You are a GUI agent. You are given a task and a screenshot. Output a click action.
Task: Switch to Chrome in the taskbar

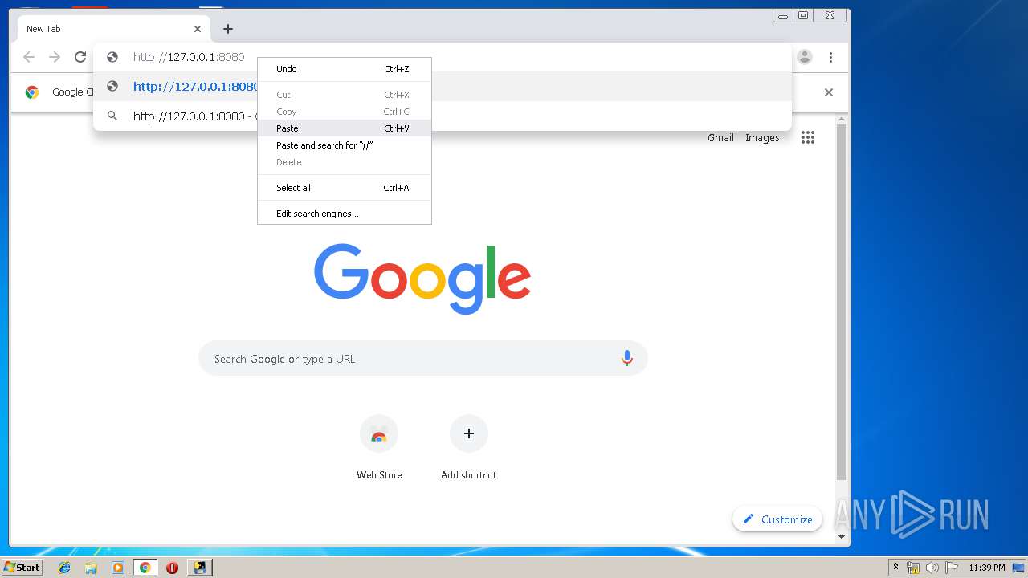145,568
